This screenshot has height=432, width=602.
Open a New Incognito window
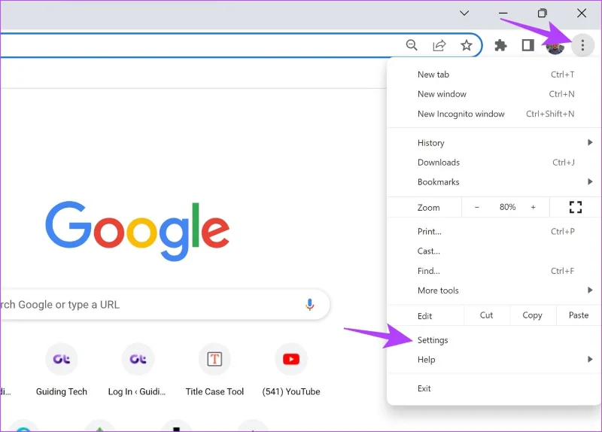(494, 114)
